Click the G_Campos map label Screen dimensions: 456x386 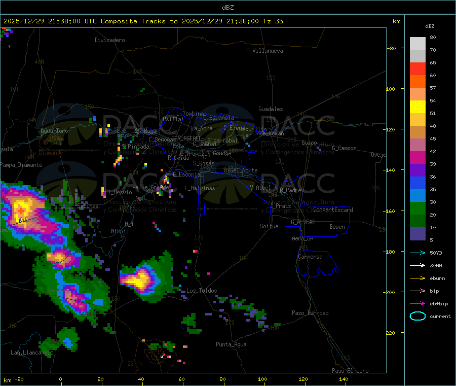click(344, 148)
